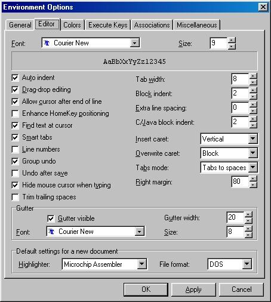The image size is (271, 302).
Task: Toggle the Gutter visible checkbox
Action: click(51, 218)
